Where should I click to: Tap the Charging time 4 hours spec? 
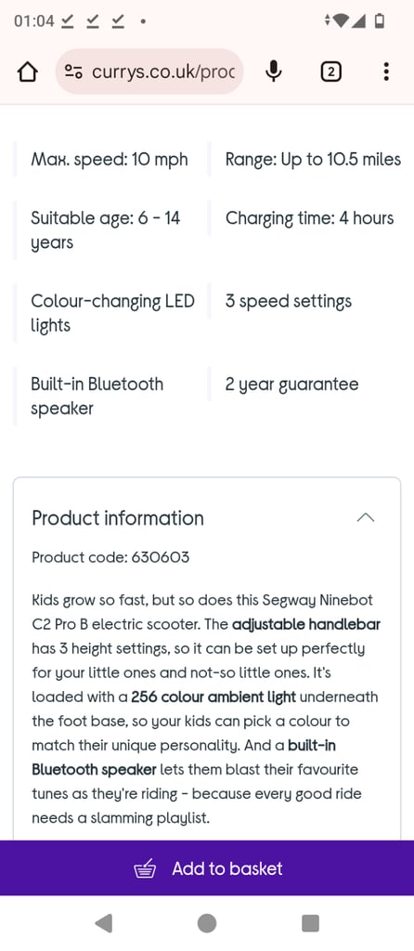pos(309,218)
